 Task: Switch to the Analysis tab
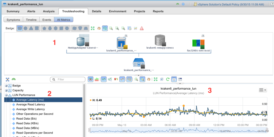(49, 11)
